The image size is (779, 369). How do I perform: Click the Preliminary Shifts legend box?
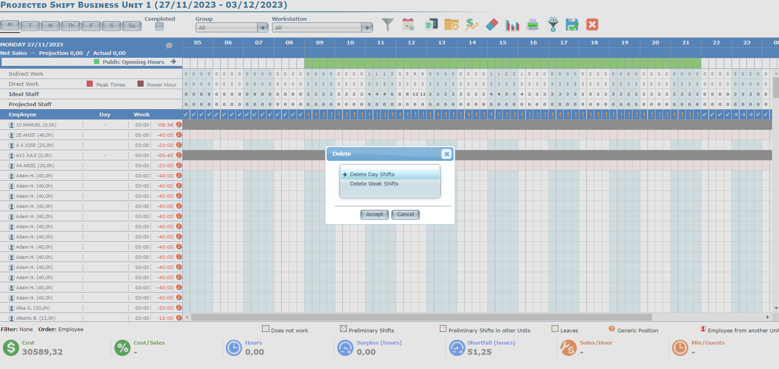tap(343, 328)
